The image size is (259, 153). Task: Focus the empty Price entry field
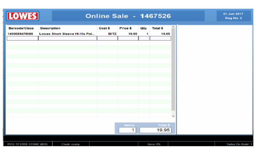pos(128,39)
